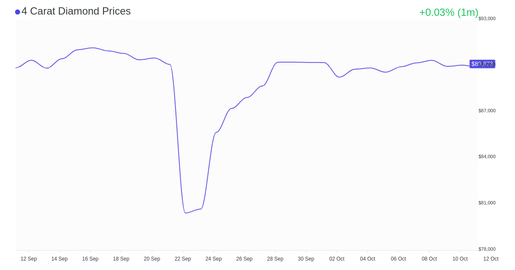This screenshot has height=270, width=515.
Task: Pick the 22 Sep date label
Action: 183,259
